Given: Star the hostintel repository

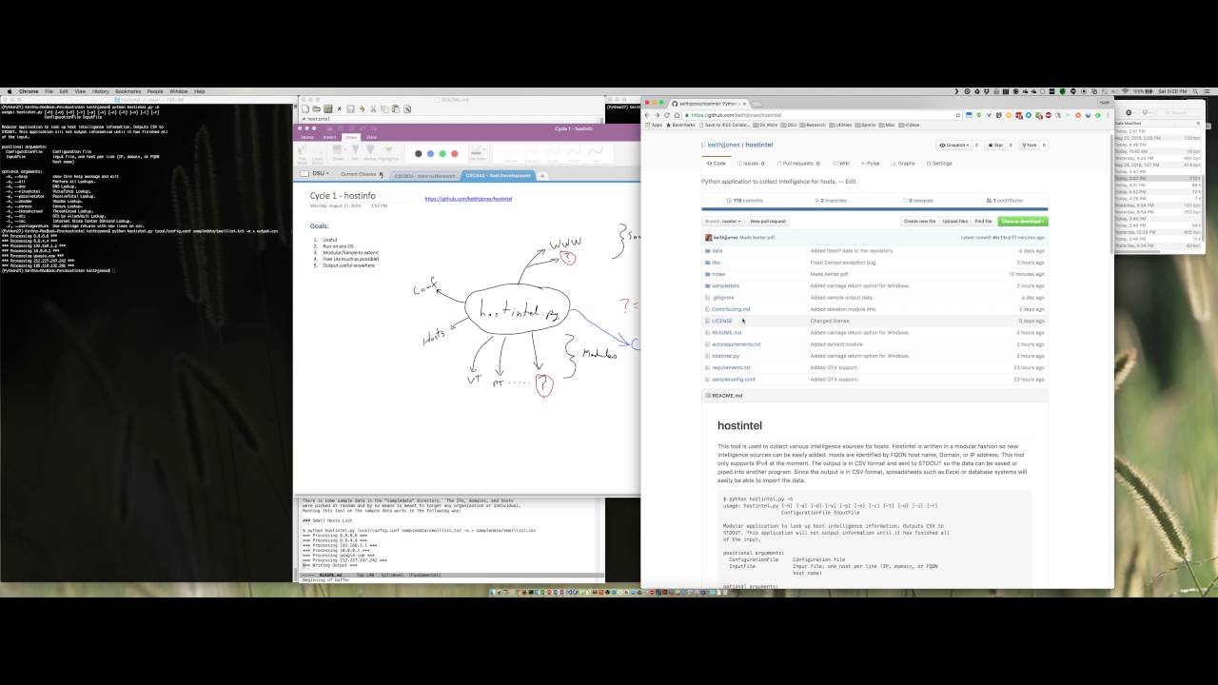Looking at the screenshot, I should click(995, 145).
